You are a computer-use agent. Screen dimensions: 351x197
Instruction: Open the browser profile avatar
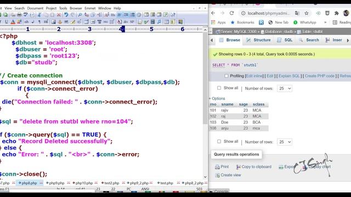click(346, 13)
